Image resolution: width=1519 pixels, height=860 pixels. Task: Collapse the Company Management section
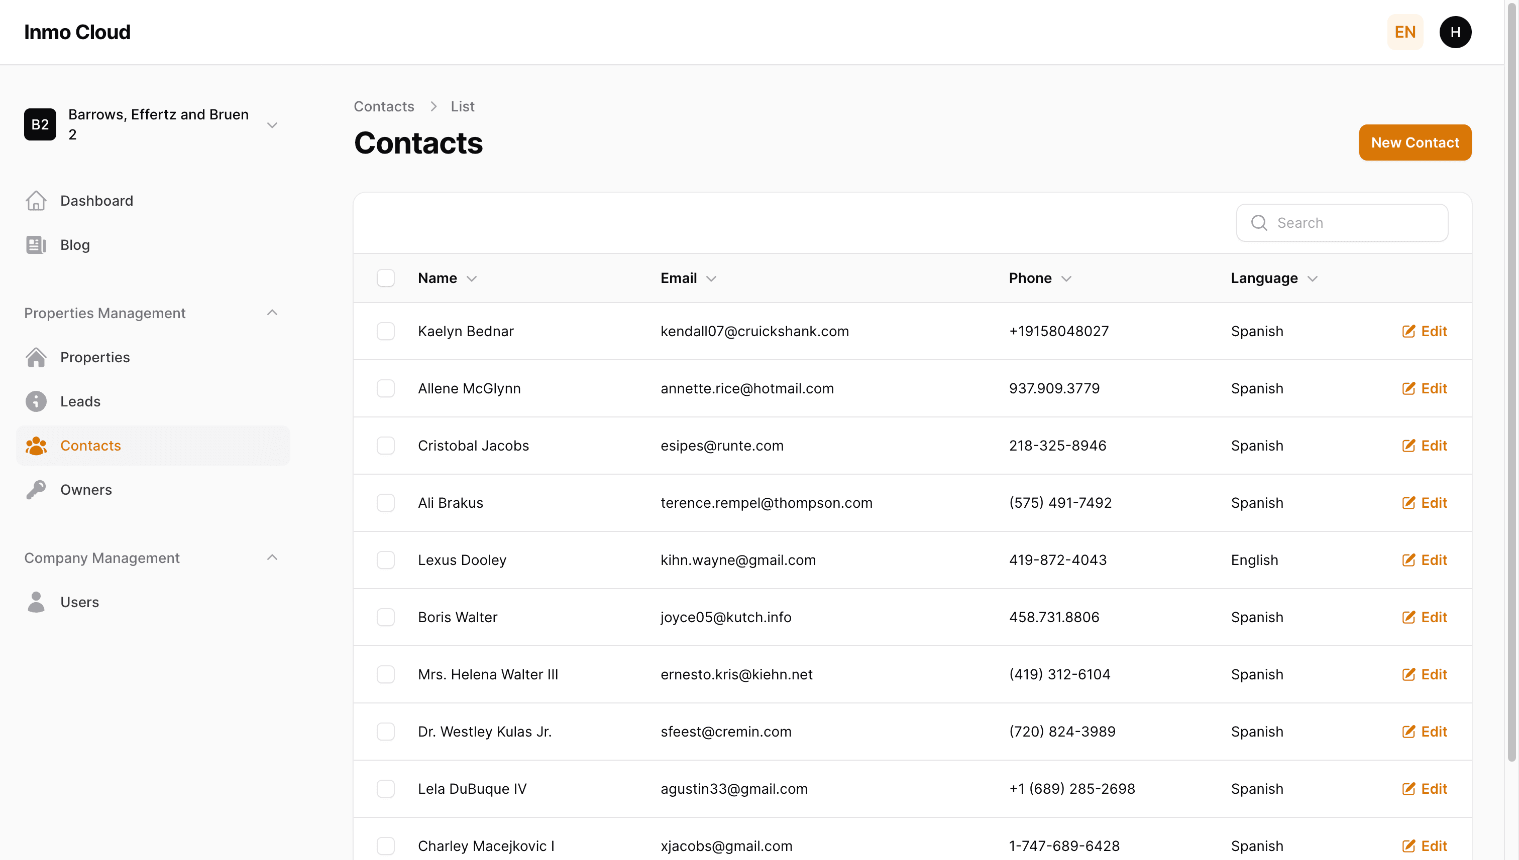click(x=272, y=557)
